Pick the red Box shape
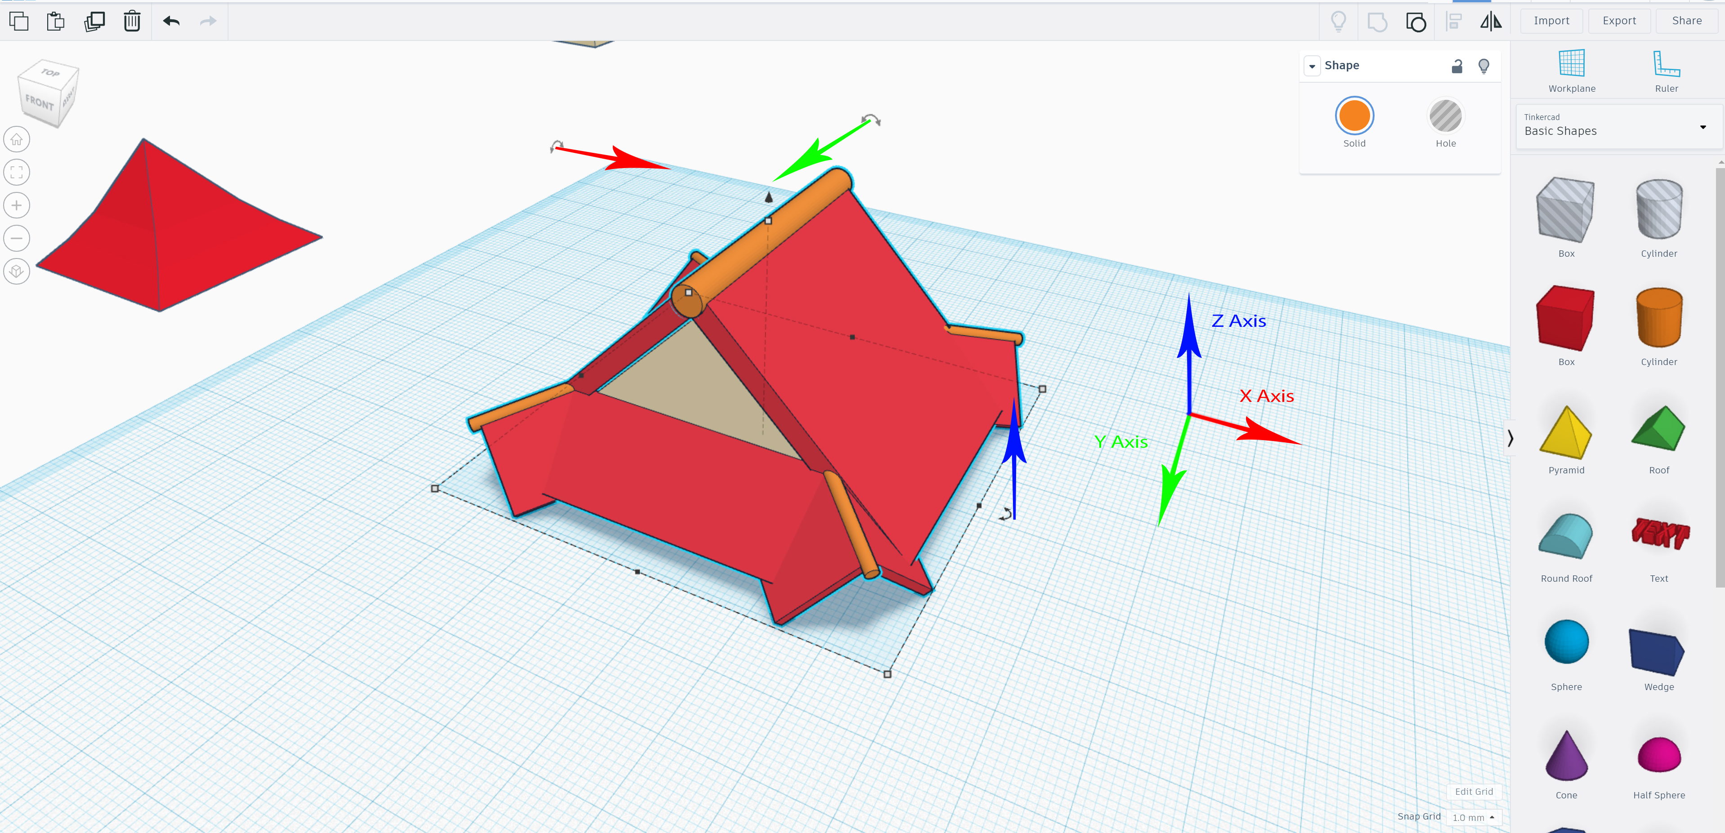This screenshot has height=833, width=1725. coord(1566,318)
